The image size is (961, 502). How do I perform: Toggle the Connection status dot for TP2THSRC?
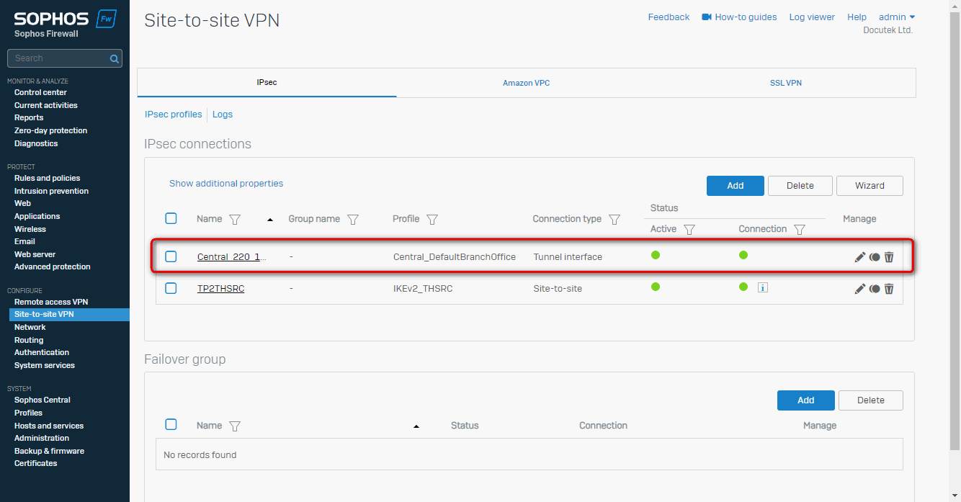tap(743, 287)
